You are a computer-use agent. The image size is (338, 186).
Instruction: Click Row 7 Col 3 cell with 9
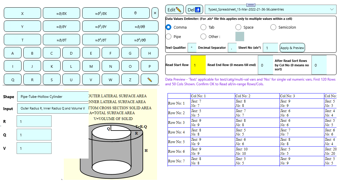[x=302, y=161]
